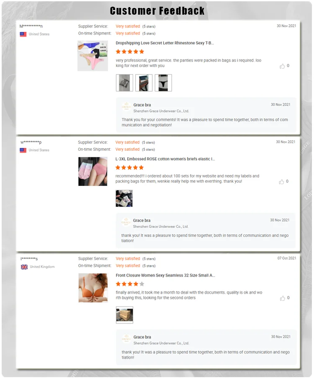Open Front Closure Women Sexy Seamless link

(x=165, y=275)
